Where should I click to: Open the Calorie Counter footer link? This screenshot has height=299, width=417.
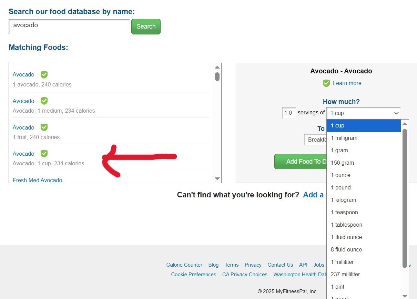(x=184, y=265)
